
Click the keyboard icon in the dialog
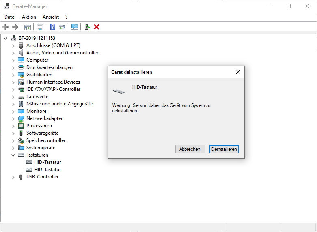pos(119,91)
